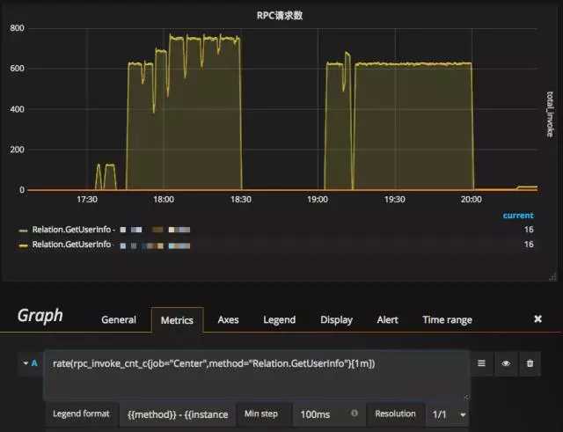This screenshot has height=432, width=563.
Task: Click the RPC panel title
Action: [x=280, y=16]
